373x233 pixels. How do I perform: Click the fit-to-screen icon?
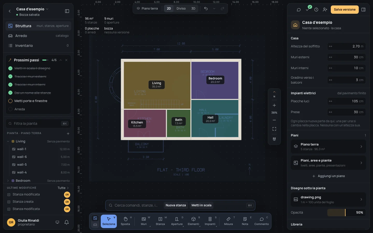(x=274, y=129)
